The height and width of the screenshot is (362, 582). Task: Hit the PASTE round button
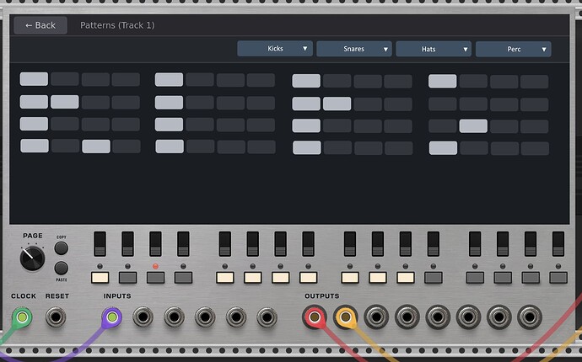[62, 268]
